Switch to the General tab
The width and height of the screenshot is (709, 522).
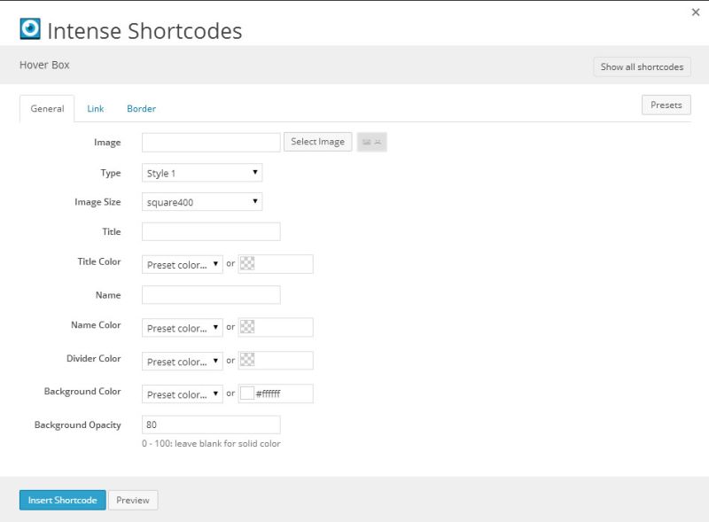tap(47, 108)
